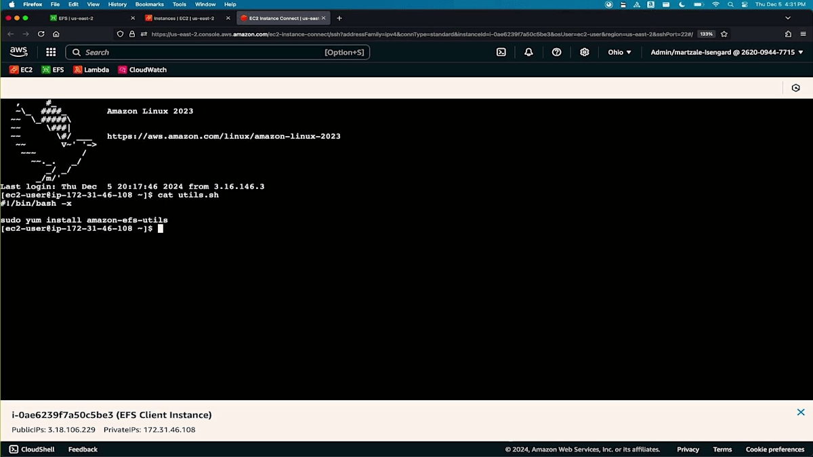Open the Firefox menu in the menu bar
Image resolution: width=813 pixels, height=457 pixels.
click(x=33, y=4)
